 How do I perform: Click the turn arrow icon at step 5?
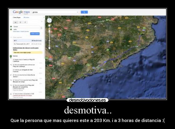click(x=11, y=80)
